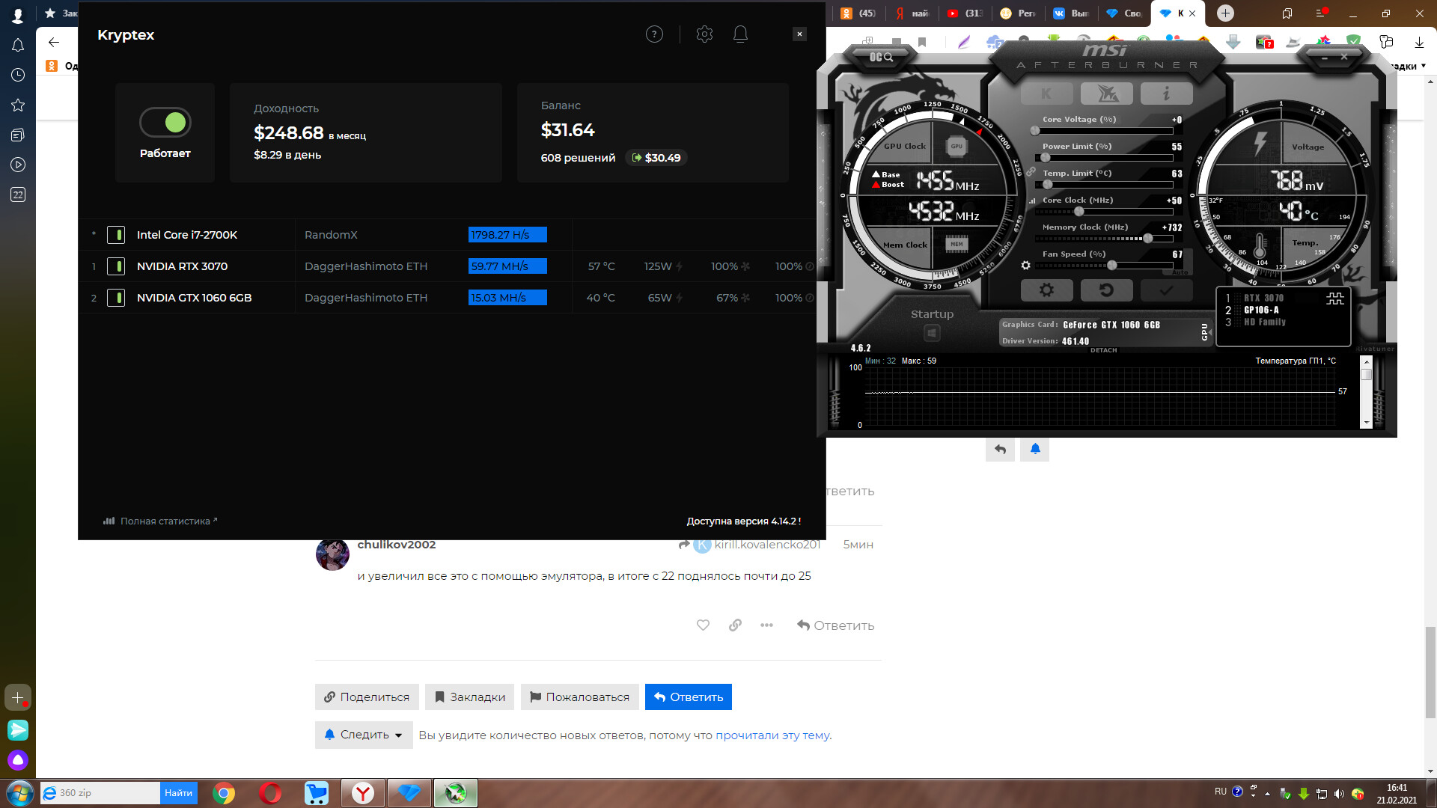Open Kryptex help question mark icon
The image size is (1437, 808).
tap(654, 34)
